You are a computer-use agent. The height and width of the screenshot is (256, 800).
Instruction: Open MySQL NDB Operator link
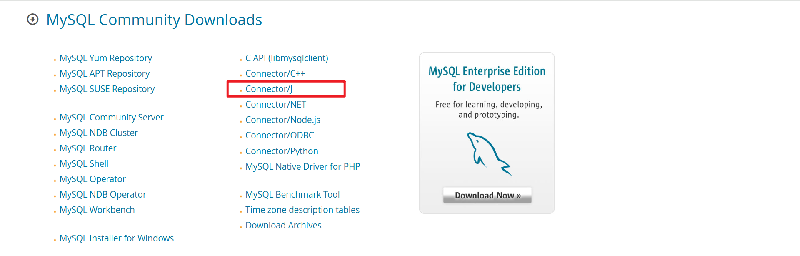pyautogui.click(x=103, y=195)
